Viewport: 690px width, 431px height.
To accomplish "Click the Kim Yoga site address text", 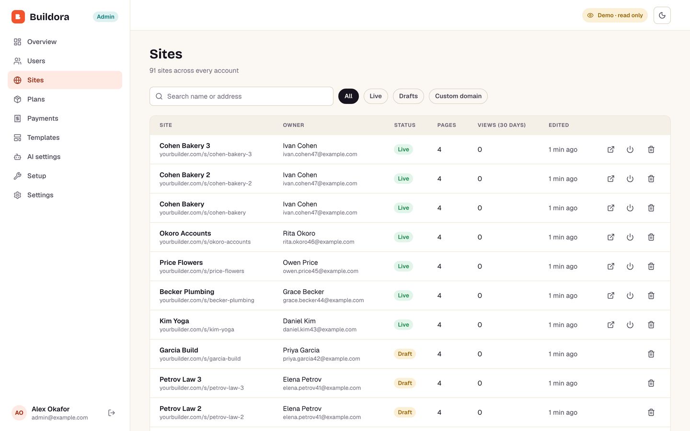I will coord(197,329).
